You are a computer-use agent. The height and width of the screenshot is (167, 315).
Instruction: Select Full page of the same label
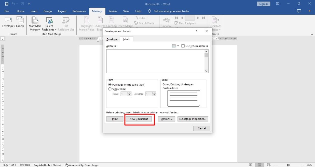tap(127, 85)
